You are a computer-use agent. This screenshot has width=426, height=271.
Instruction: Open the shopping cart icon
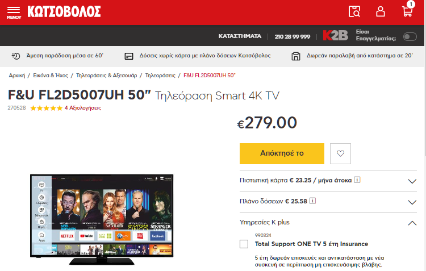coord(408,10)
